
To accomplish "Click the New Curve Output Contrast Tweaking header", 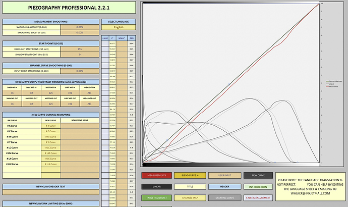I will pyautogui.click(x=50, y=82).
